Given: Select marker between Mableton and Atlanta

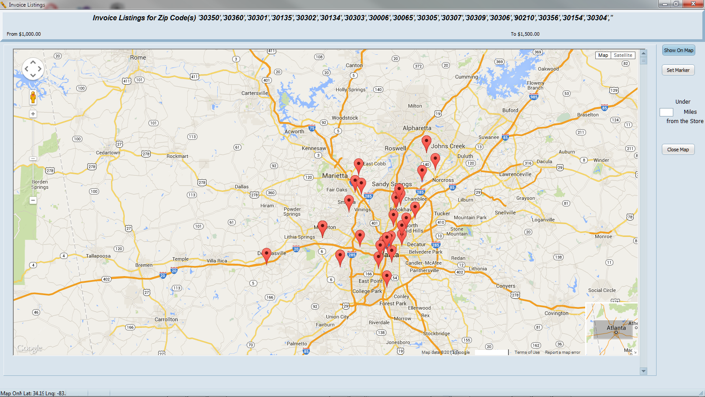Looking at the screenshot, I should [360, 238].
